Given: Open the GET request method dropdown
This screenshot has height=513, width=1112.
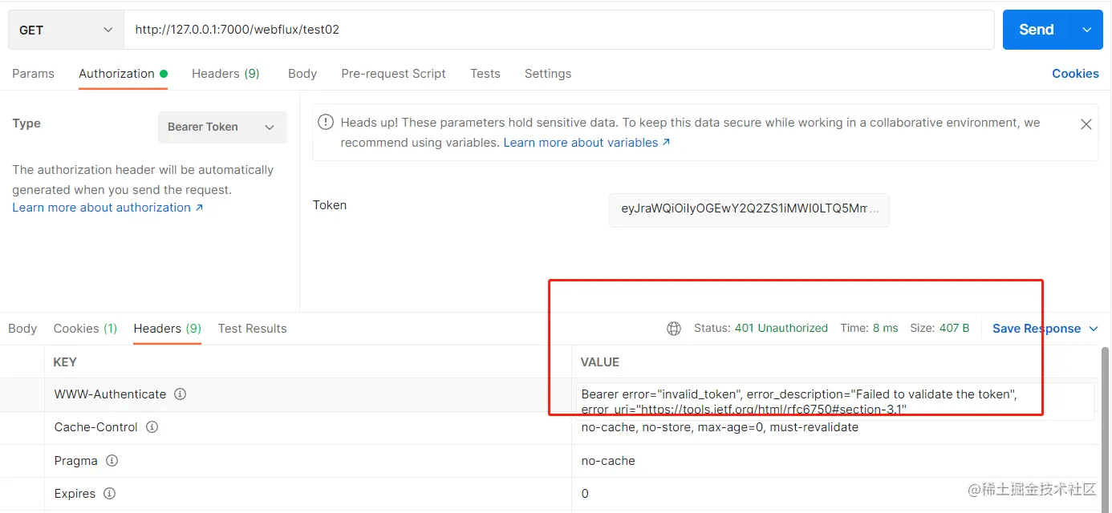Looking at the screenshot, I should coord(64,29).
